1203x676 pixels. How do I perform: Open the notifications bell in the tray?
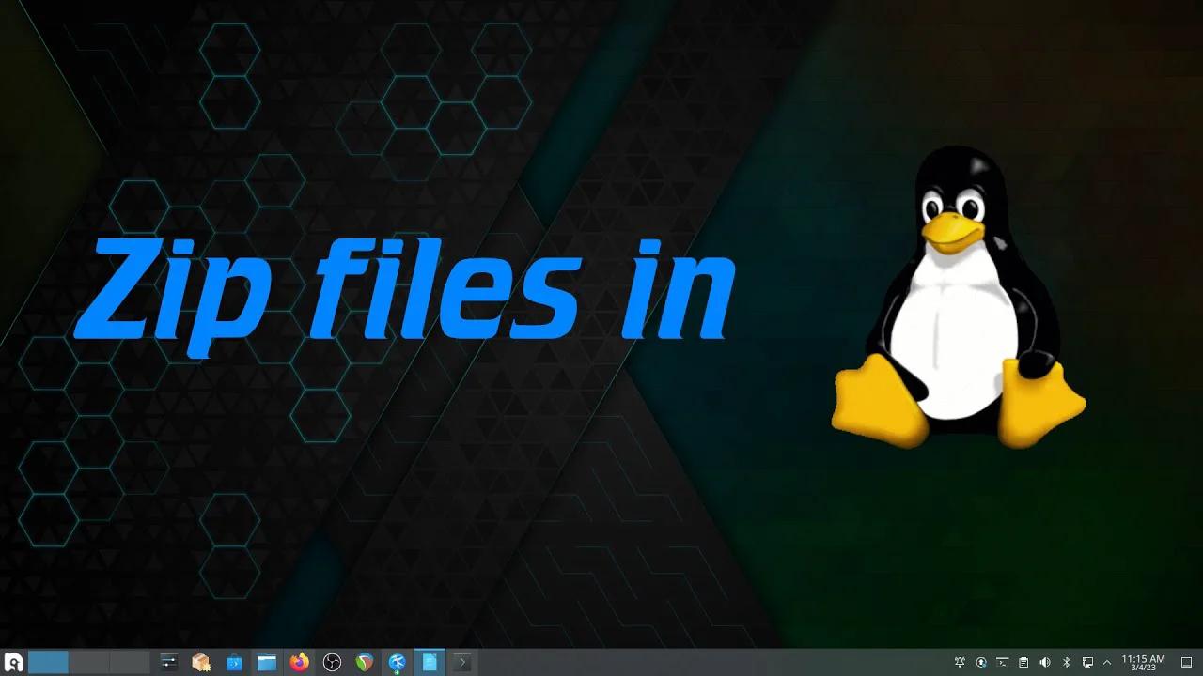click(x=960, y=662)
